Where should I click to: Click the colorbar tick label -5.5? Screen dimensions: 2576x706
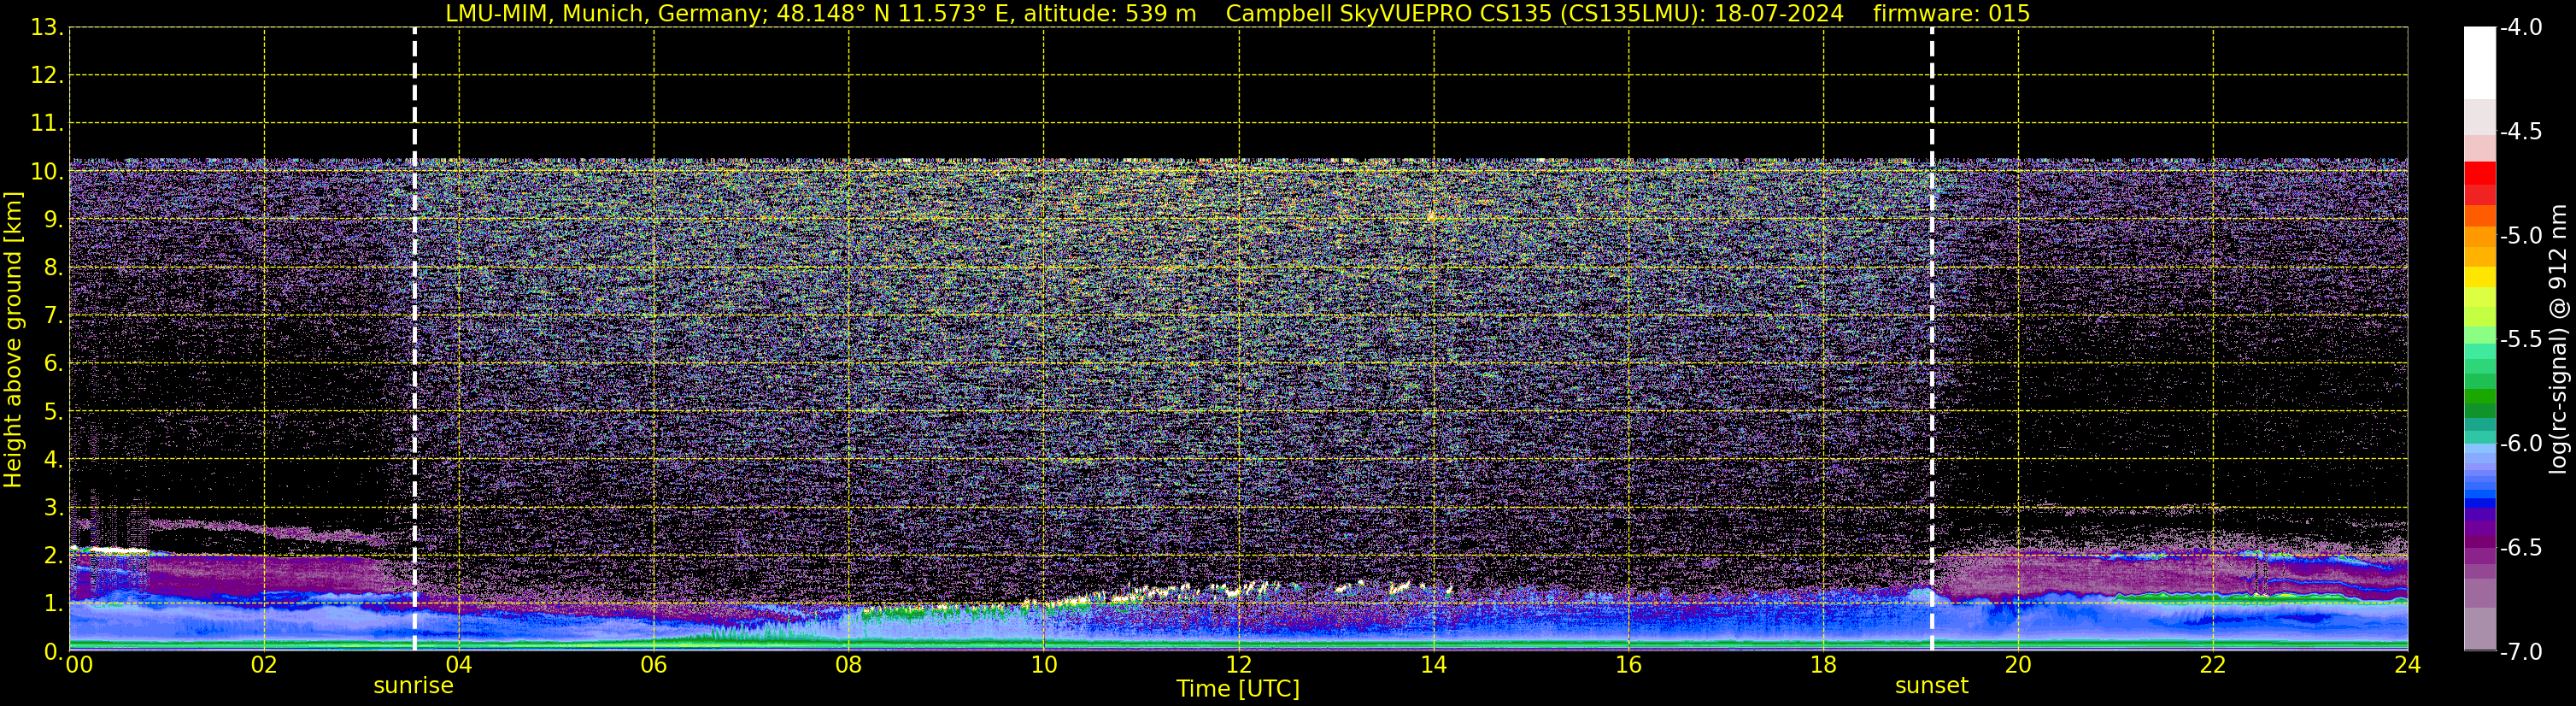tap(2521, 340)
